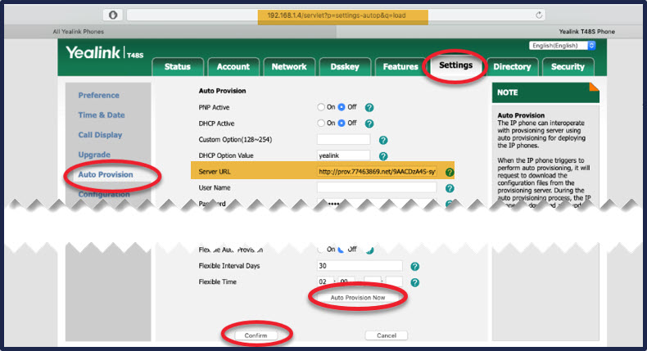
Task: Open Time & Date settings
Action: pos(102,115)
